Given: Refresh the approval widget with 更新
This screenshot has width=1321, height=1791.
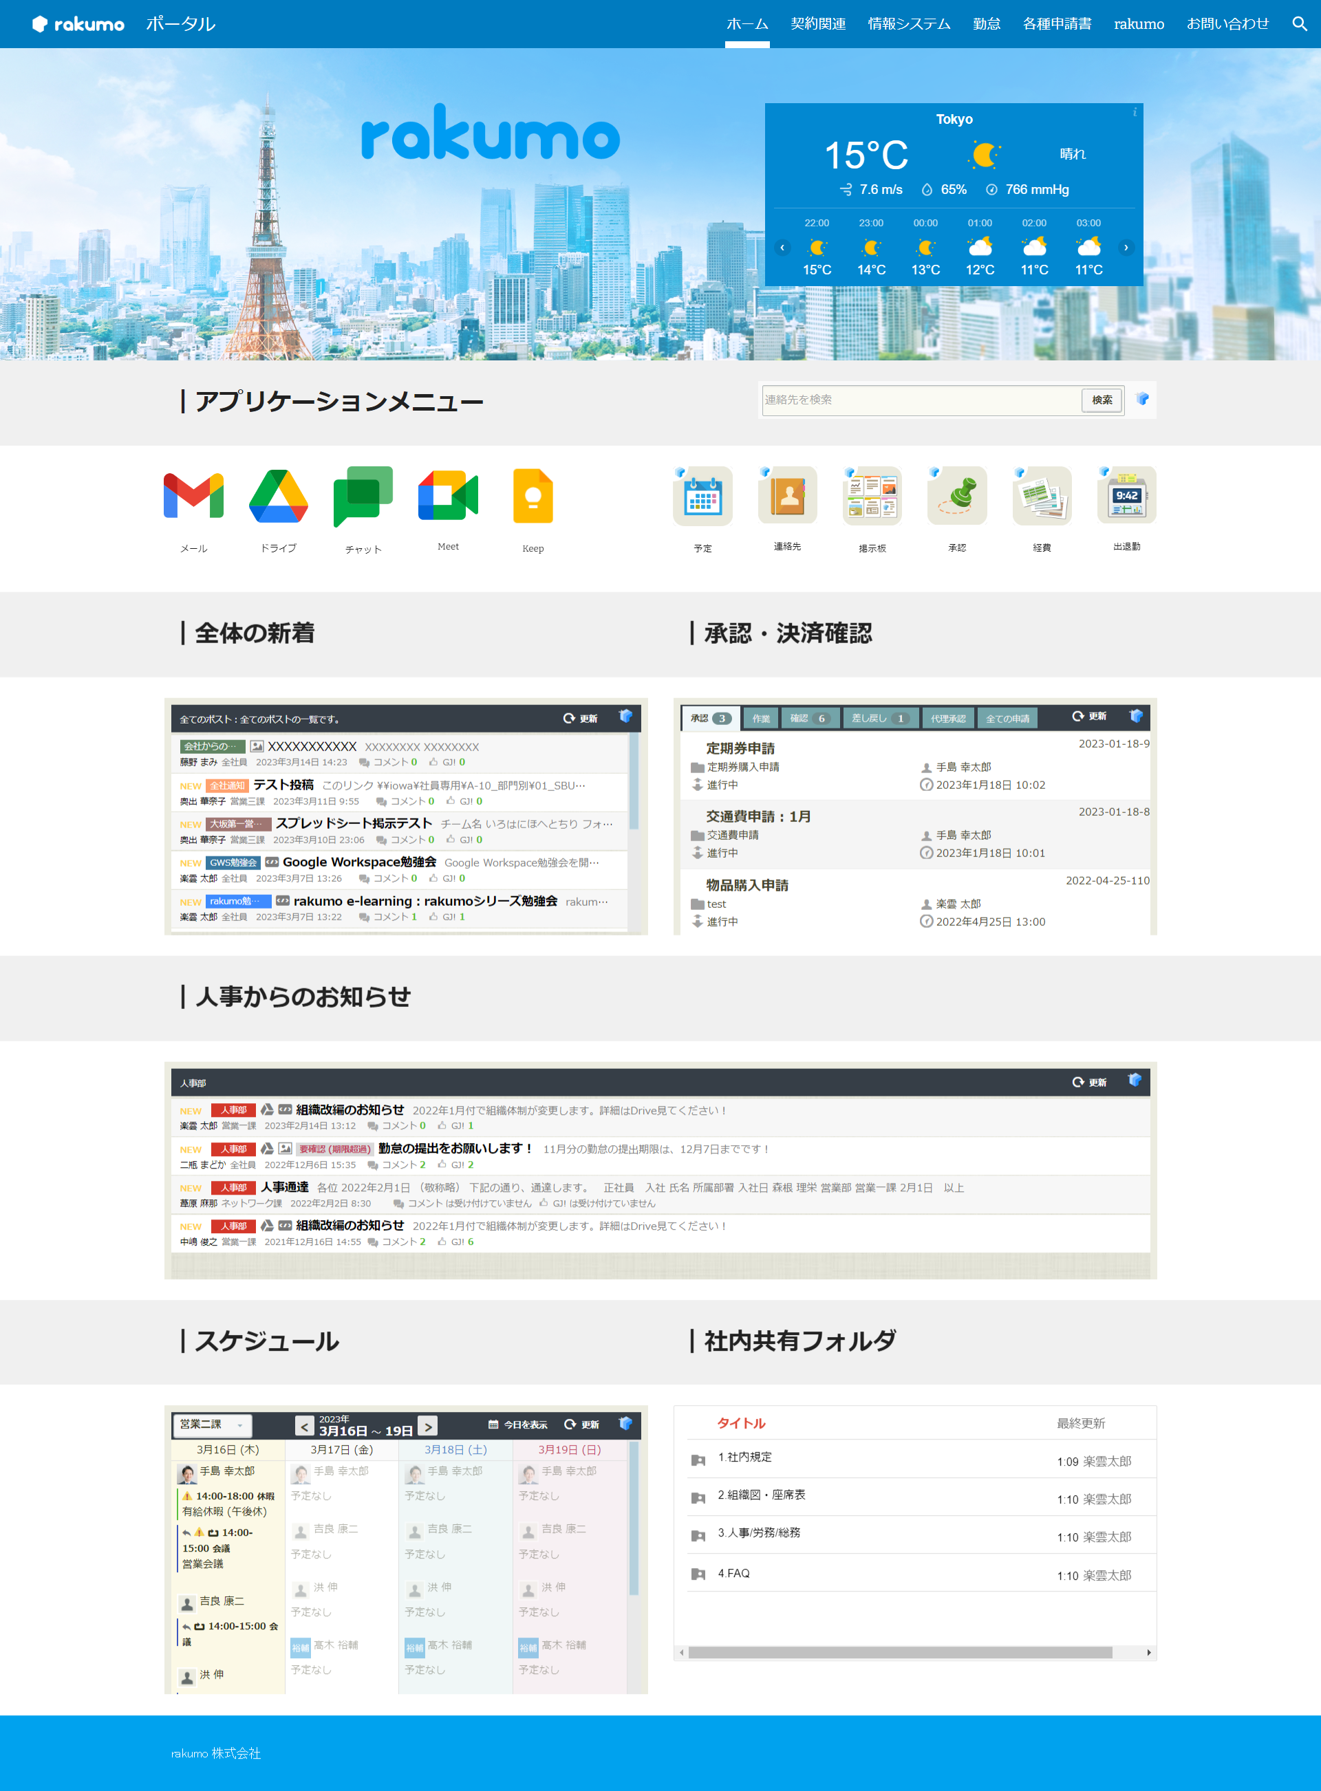Looking at the screenshot, I should click(1089, 716).
